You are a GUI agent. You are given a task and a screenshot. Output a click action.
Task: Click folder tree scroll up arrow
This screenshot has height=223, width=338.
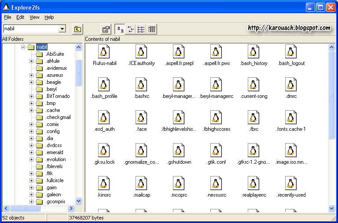[79, 47]
